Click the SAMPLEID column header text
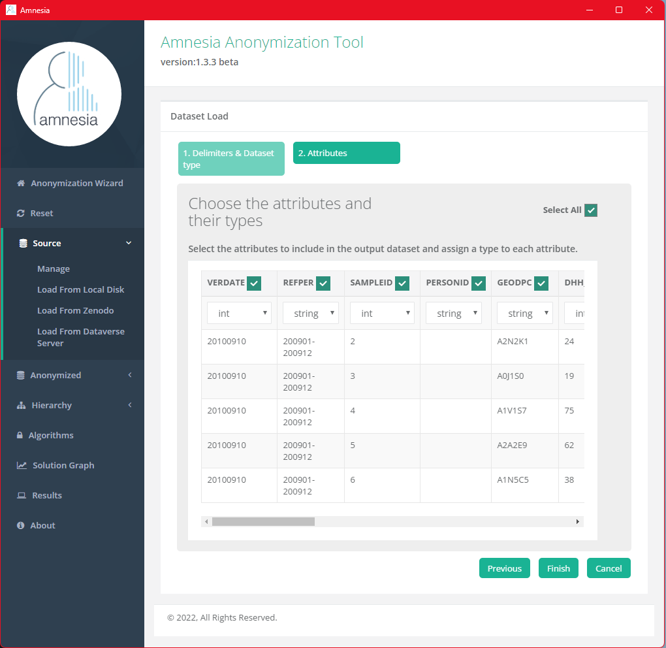Viewport: 666px width, 648px height. pos(372,283)
